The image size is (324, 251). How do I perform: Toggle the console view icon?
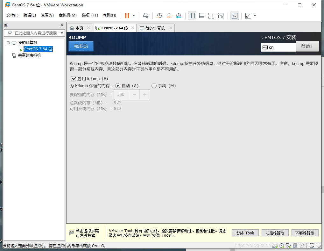pos(235,16)
